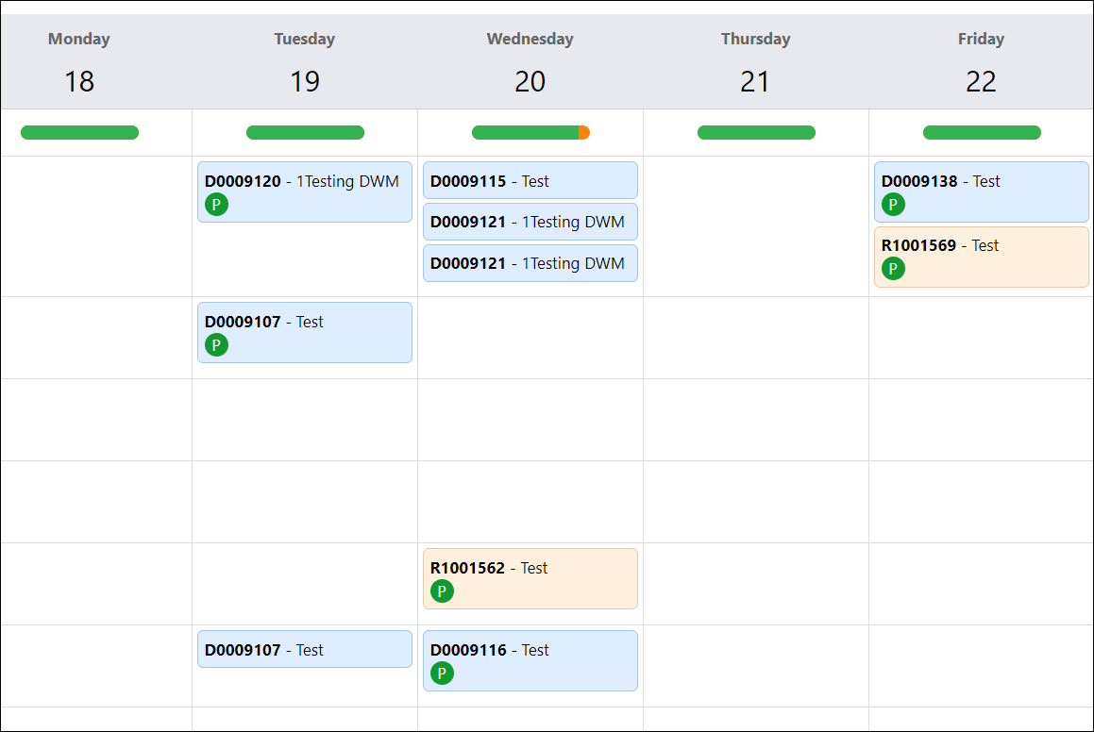Select the Tuesday 19 day header
The image size is (1094, 732).
point(304,62)
